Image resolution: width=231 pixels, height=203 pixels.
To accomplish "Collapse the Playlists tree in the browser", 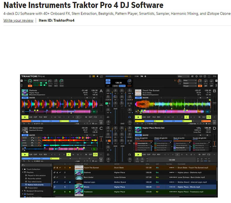I will (x=23, y=172).
